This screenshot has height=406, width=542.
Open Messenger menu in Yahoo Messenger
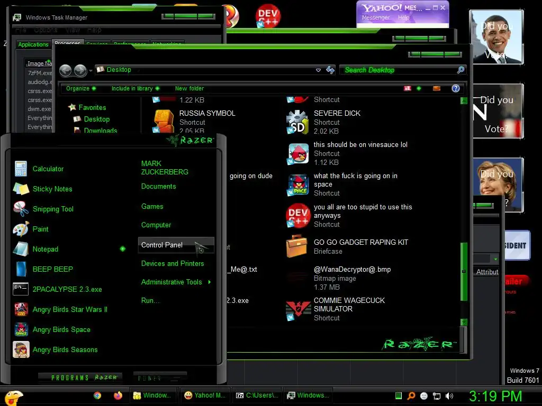coord(375,17)
